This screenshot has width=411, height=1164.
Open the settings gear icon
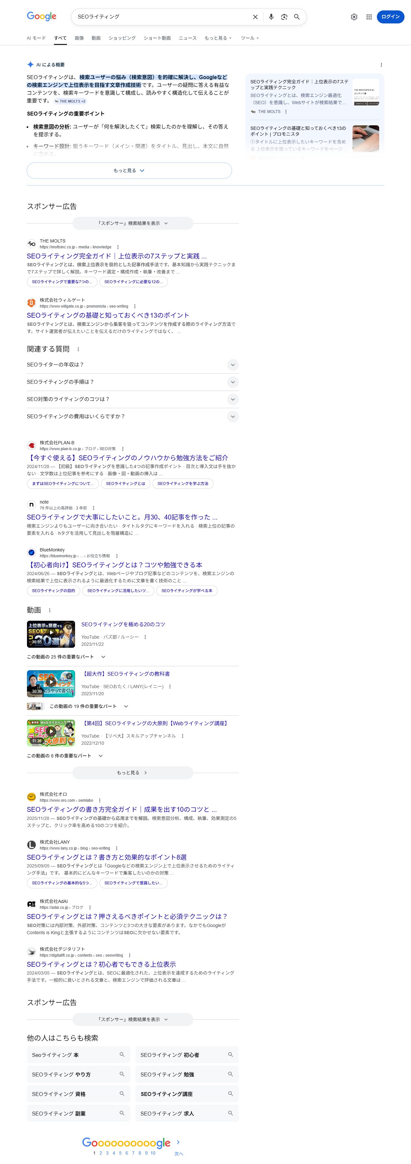(354, 17)
